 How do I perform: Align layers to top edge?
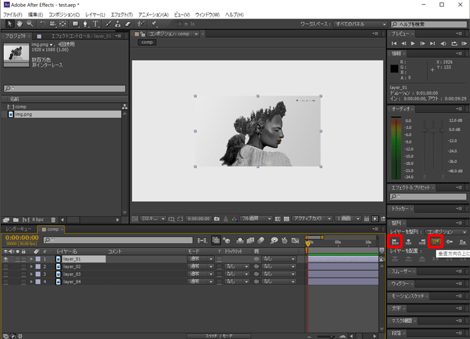click(435, 241)
